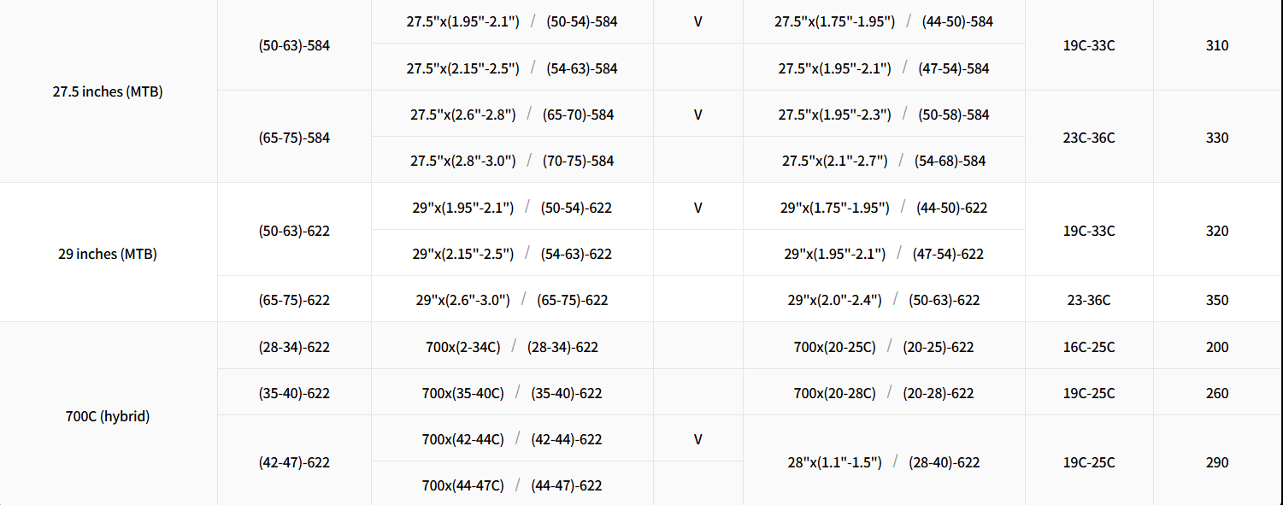Click the 27.5"x(2.8"-3.0") / (70-75)-584 cell
Viewport: 1283px width, 505px height.
(x=512, y=161)
